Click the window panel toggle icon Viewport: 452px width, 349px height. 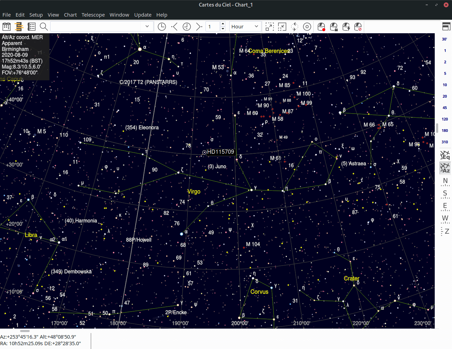click(x=446, y=27)
